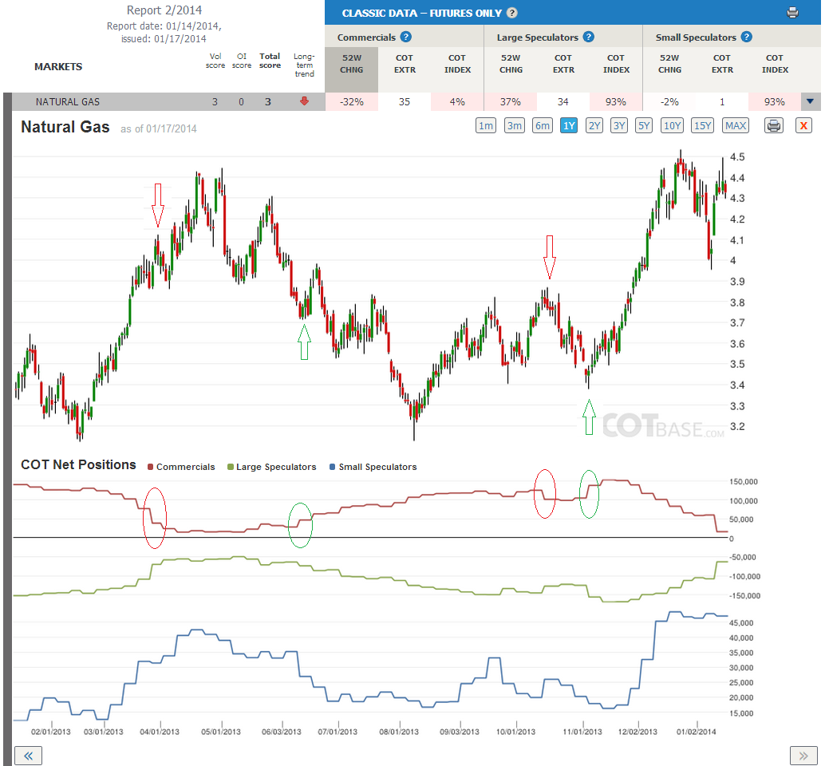Click the 04/01/2013 date axis label

coord(160,732)
